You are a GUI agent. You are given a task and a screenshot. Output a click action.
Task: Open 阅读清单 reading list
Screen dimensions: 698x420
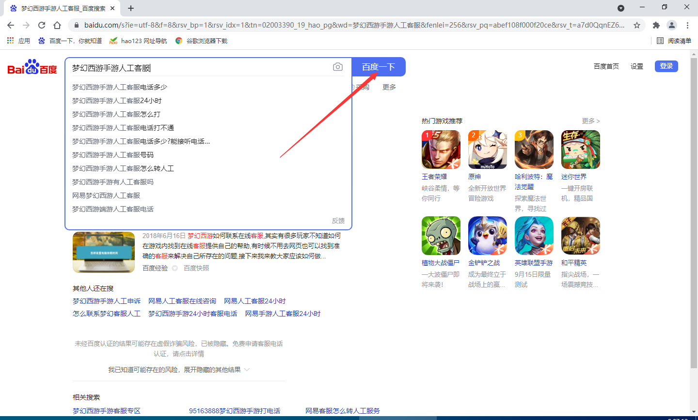pos(674,41)
